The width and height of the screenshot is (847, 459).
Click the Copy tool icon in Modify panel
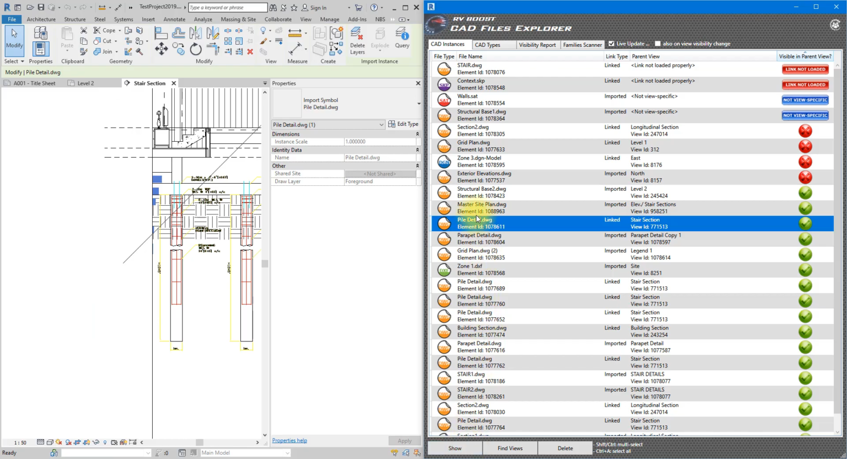point(178,49)
